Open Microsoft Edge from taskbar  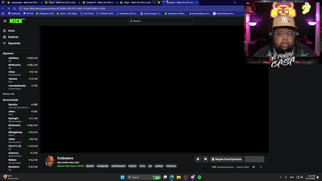(172, 177)
